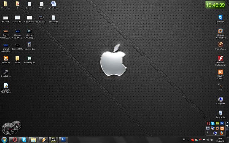Launch TeamViewer from desktop shortcut
This screenshot has height=143, width=229.
pyautogui.click(x=220, y=19)
